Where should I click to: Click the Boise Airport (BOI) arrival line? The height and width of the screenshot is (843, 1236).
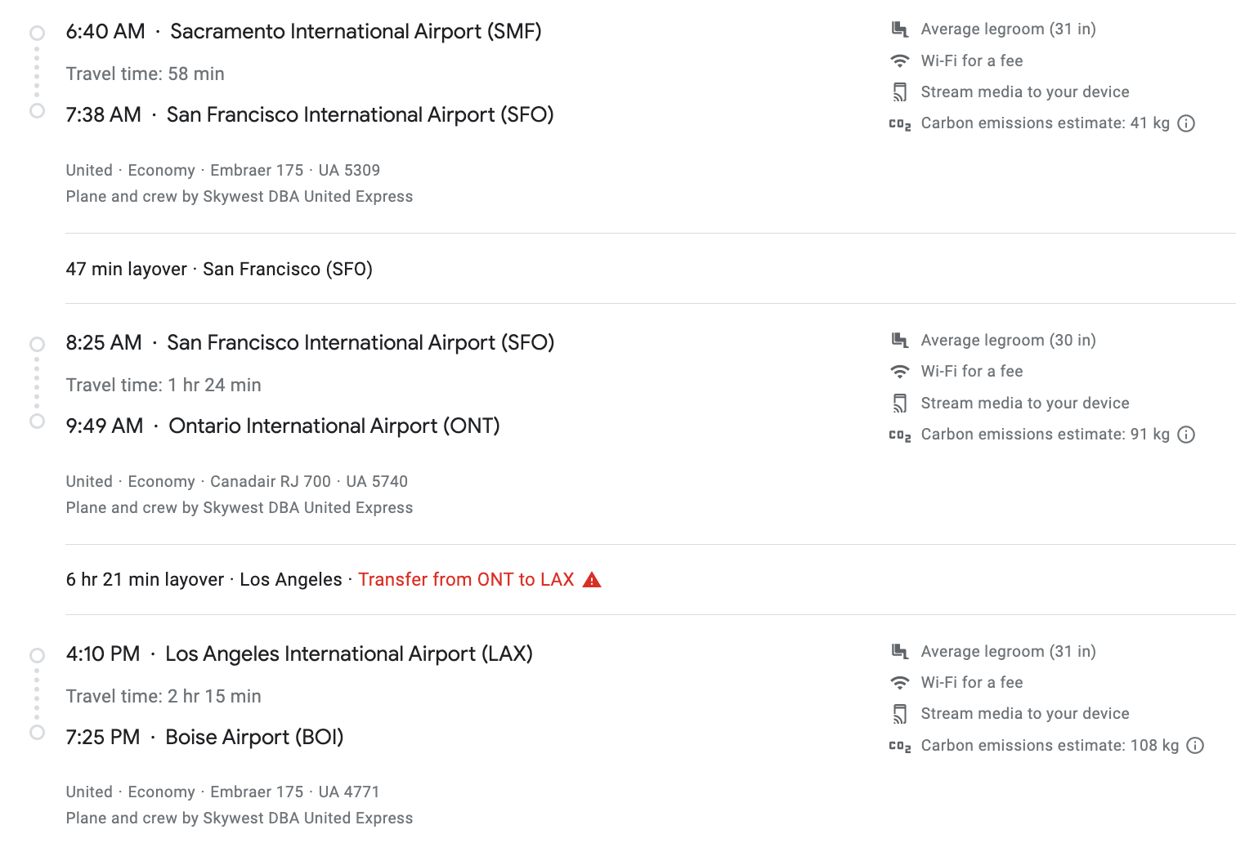pos(254,737)
